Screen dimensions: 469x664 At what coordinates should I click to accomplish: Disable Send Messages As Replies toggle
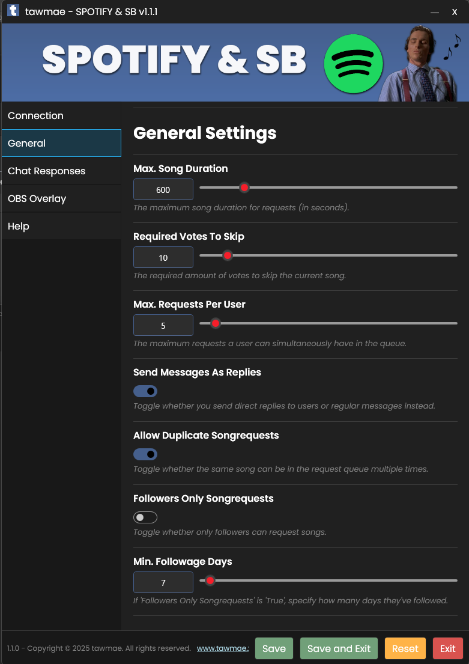(145, 391)
